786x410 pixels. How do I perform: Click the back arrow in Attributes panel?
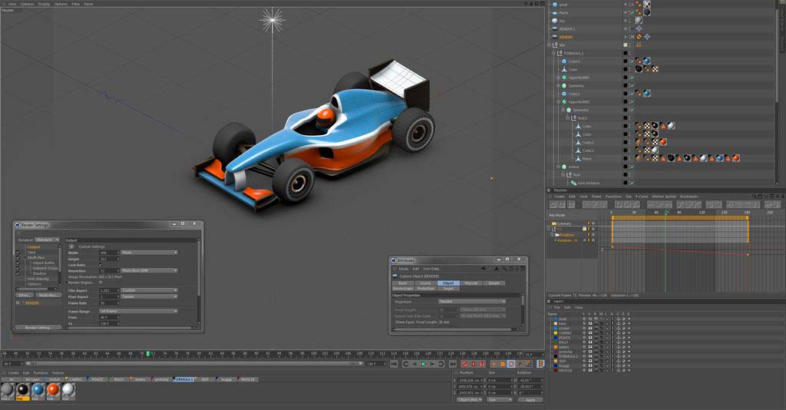[484, 269]
